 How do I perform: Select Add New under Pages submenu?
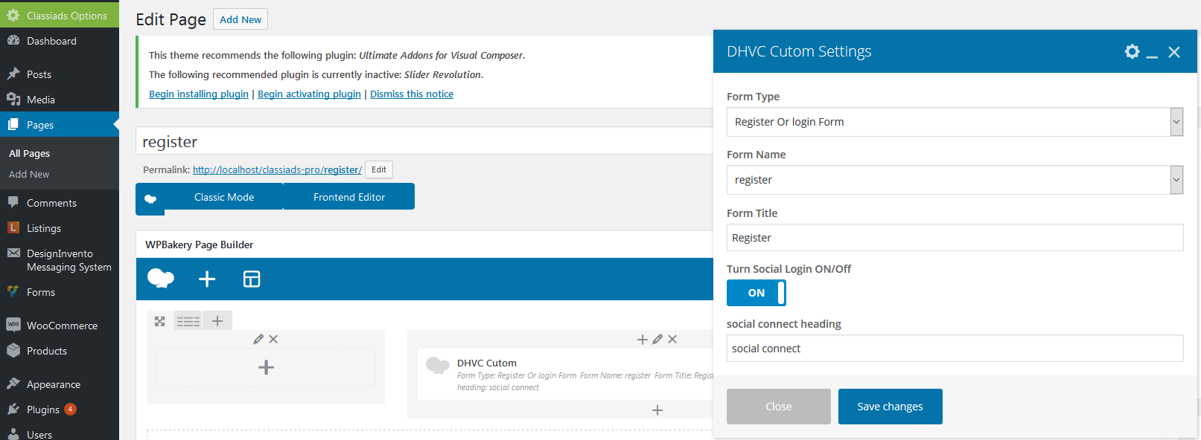[x=29, y=174]
